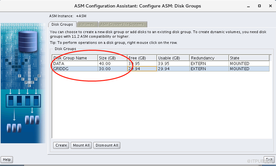Sort by Usable (GB) column header
This screenshot has width=276, height=166.
pos(173,58)
